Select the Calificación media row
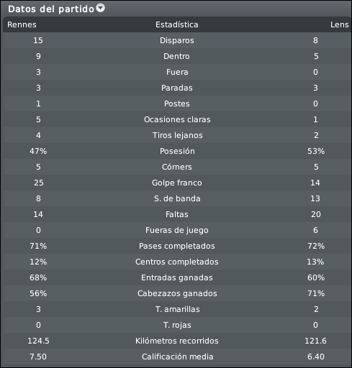 [x=177, y=356]
